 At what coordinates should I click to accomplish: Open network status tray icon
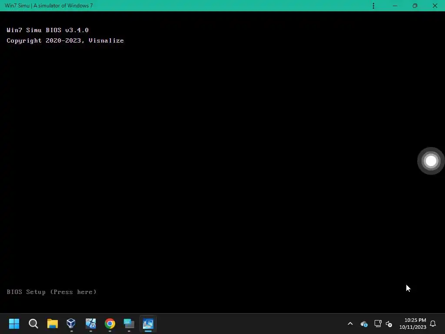point(378,324)
